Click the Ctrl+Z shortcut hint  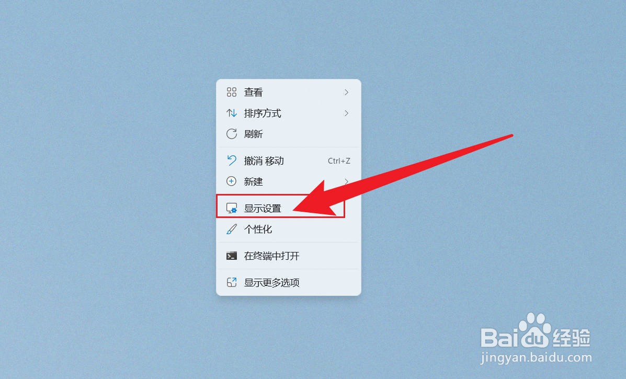339,161
